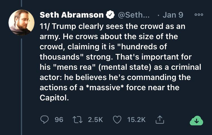Click the verified checkmark badge
The image size is (212, 135).
point(109,14)
